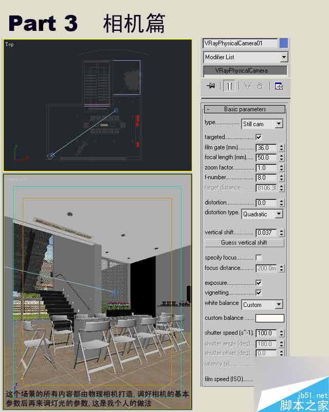Open configure modifier sets icon
Screen dimensions: 329x412
click(278, 86)
